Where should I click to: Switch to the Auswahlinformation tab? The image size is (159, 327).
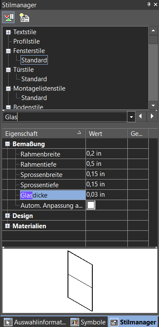point(35,322)
